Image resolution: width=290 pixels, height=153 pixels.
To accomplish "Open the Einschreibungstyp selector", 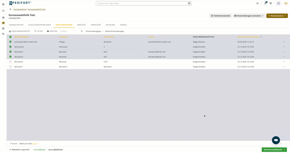I will tap(20, 31).
